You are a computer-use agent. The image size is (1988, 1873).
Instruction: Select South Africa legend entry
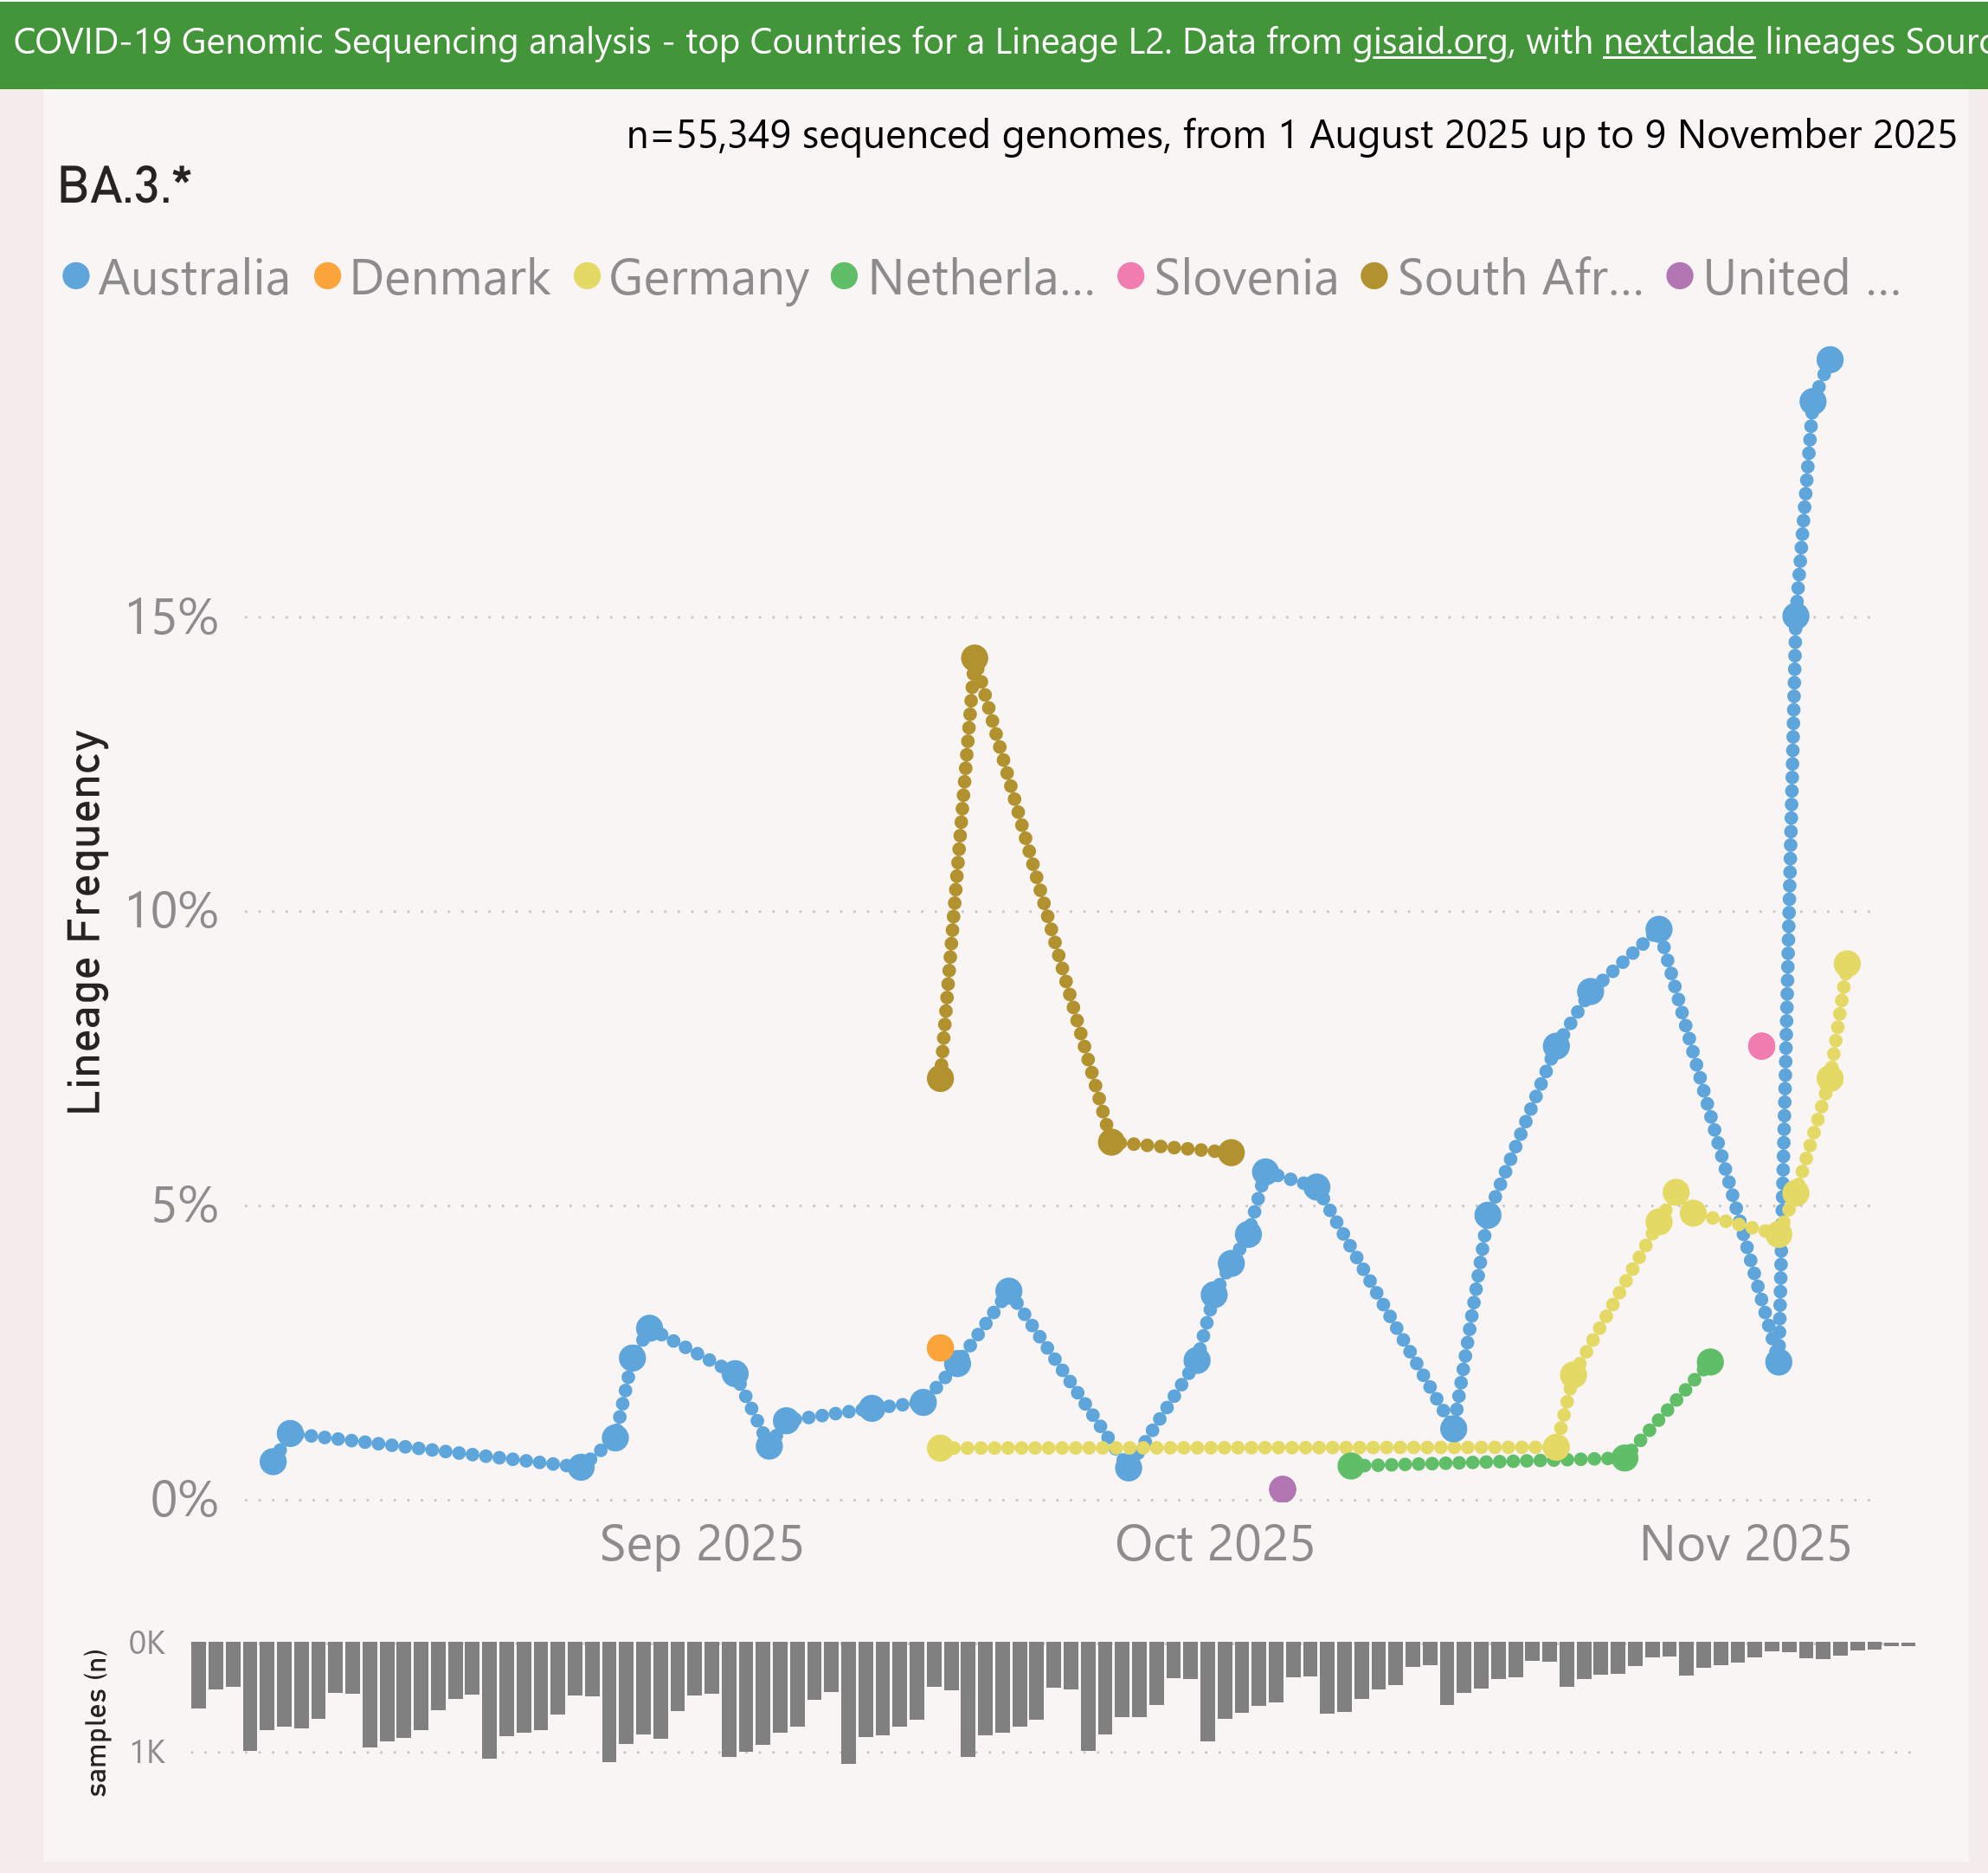[1519, 277]
